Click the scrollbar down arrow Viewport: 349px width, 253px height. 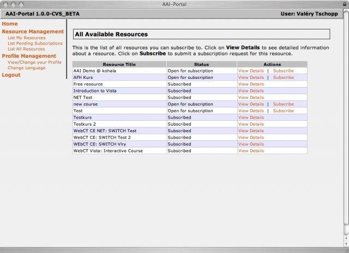tap(346, 244)
